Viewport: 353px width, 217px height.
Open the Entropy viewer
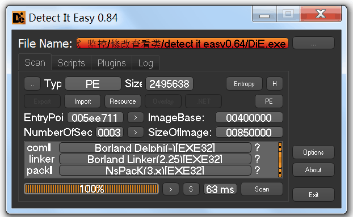[244, 84]
